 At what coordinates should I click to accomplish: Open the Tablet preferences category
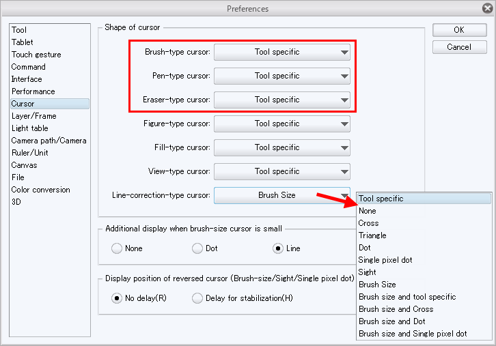(50, 42)
